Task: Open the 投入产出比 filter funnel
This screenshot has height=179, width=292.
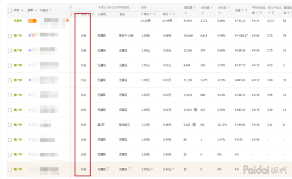Action: click(273, 13)
